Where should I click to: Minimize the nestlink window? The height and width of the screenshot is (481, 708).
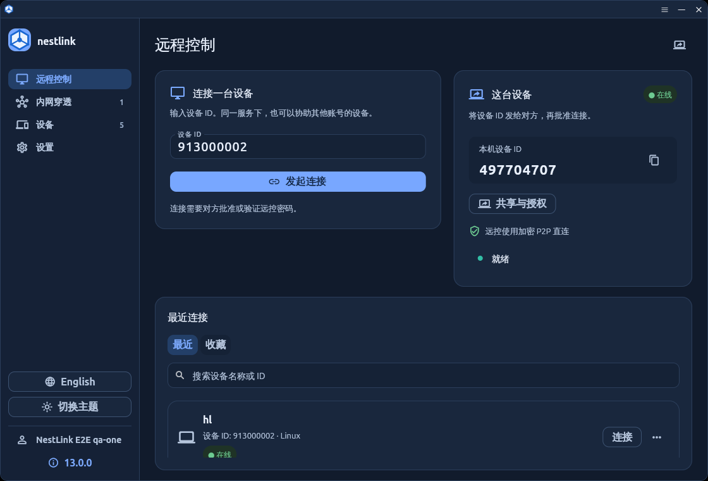681,9
